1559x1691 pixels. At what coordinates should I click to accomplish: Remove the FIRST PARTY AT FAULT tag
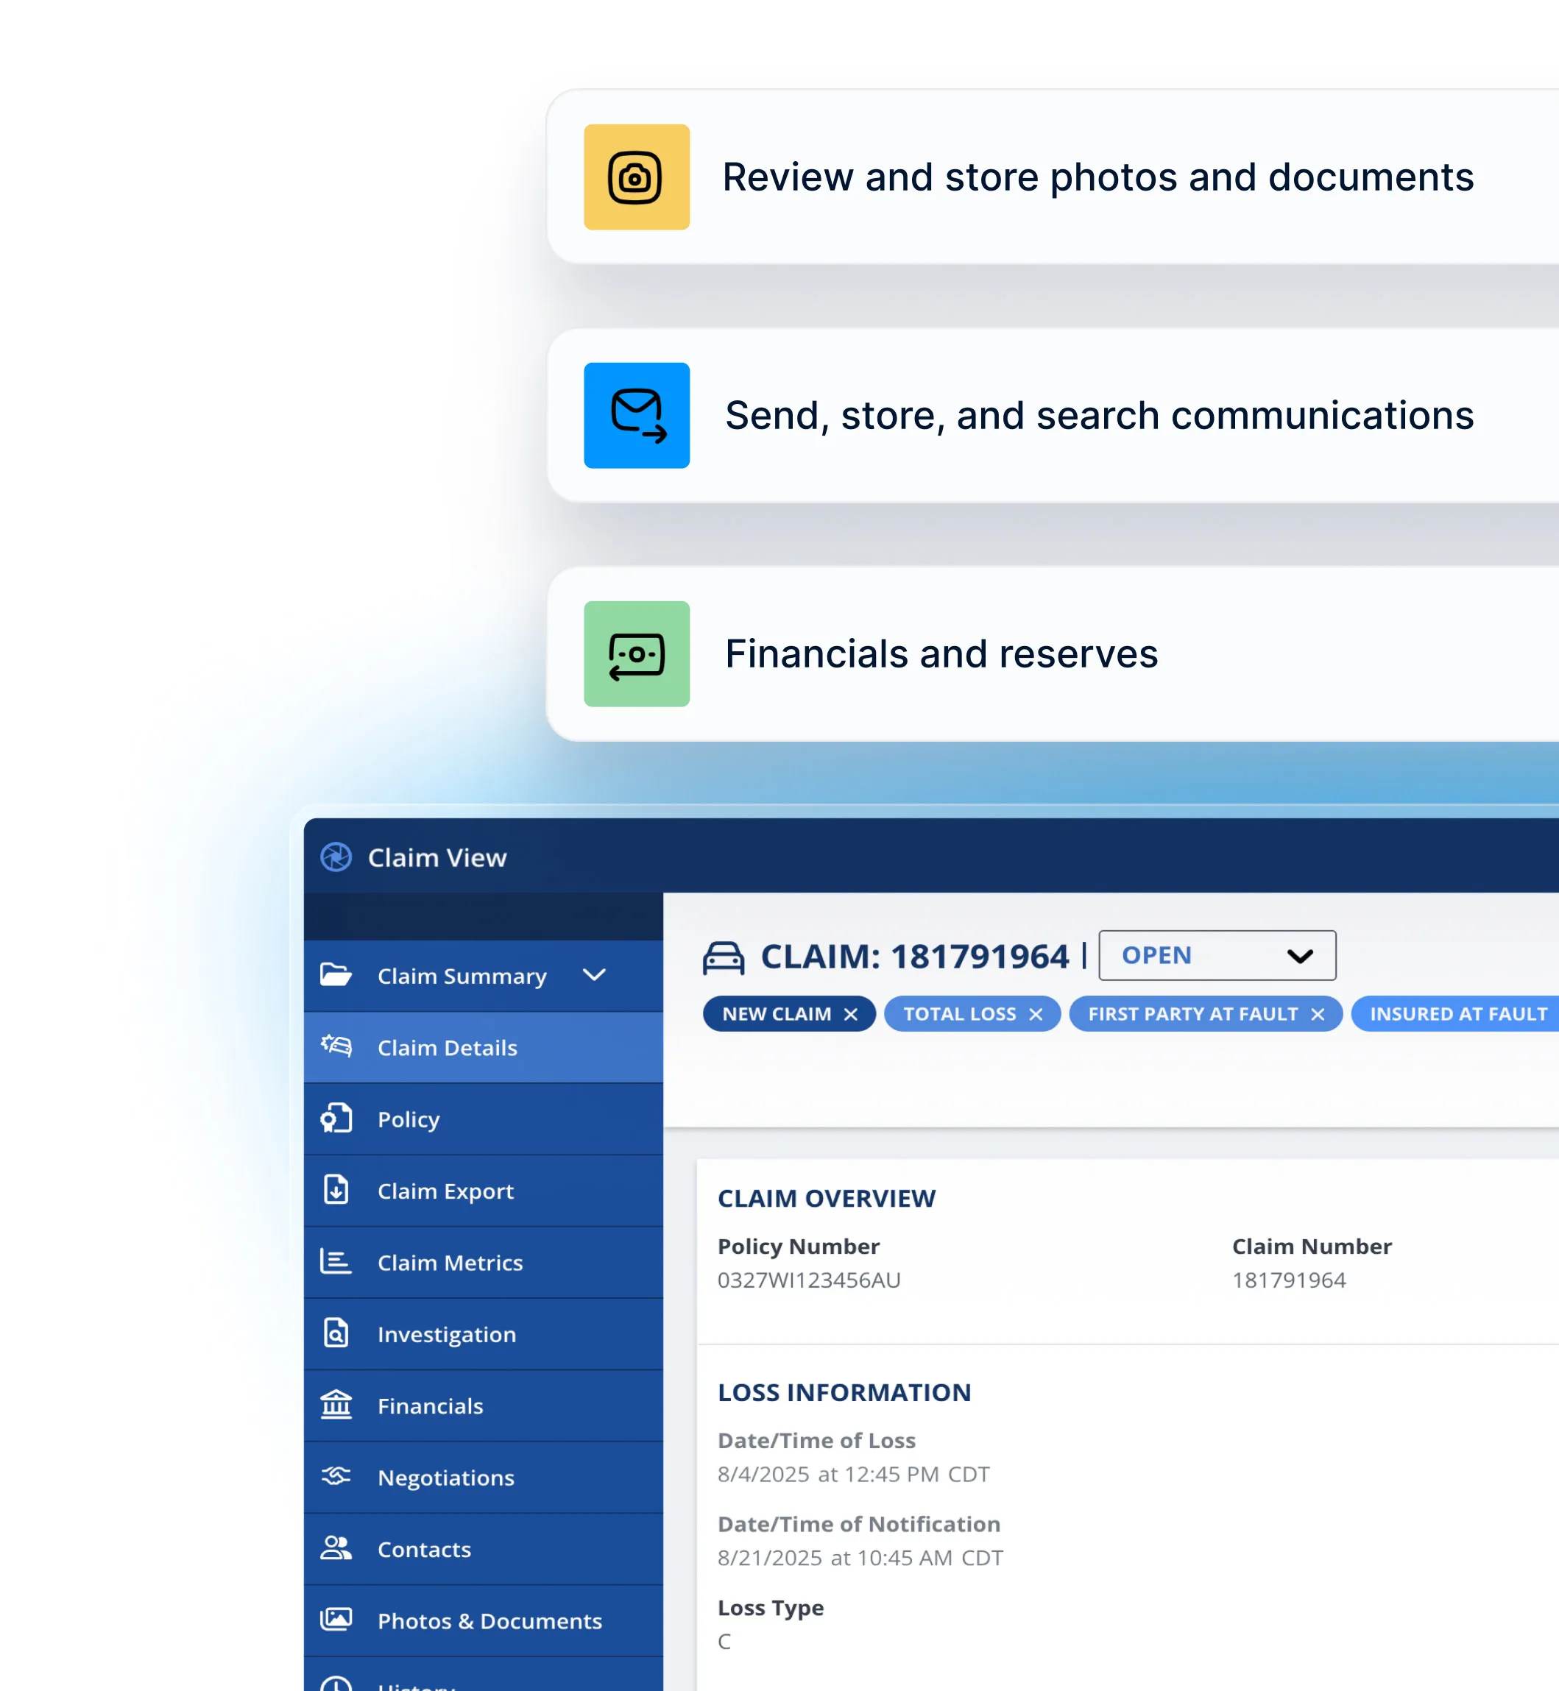(1317, 1014)
